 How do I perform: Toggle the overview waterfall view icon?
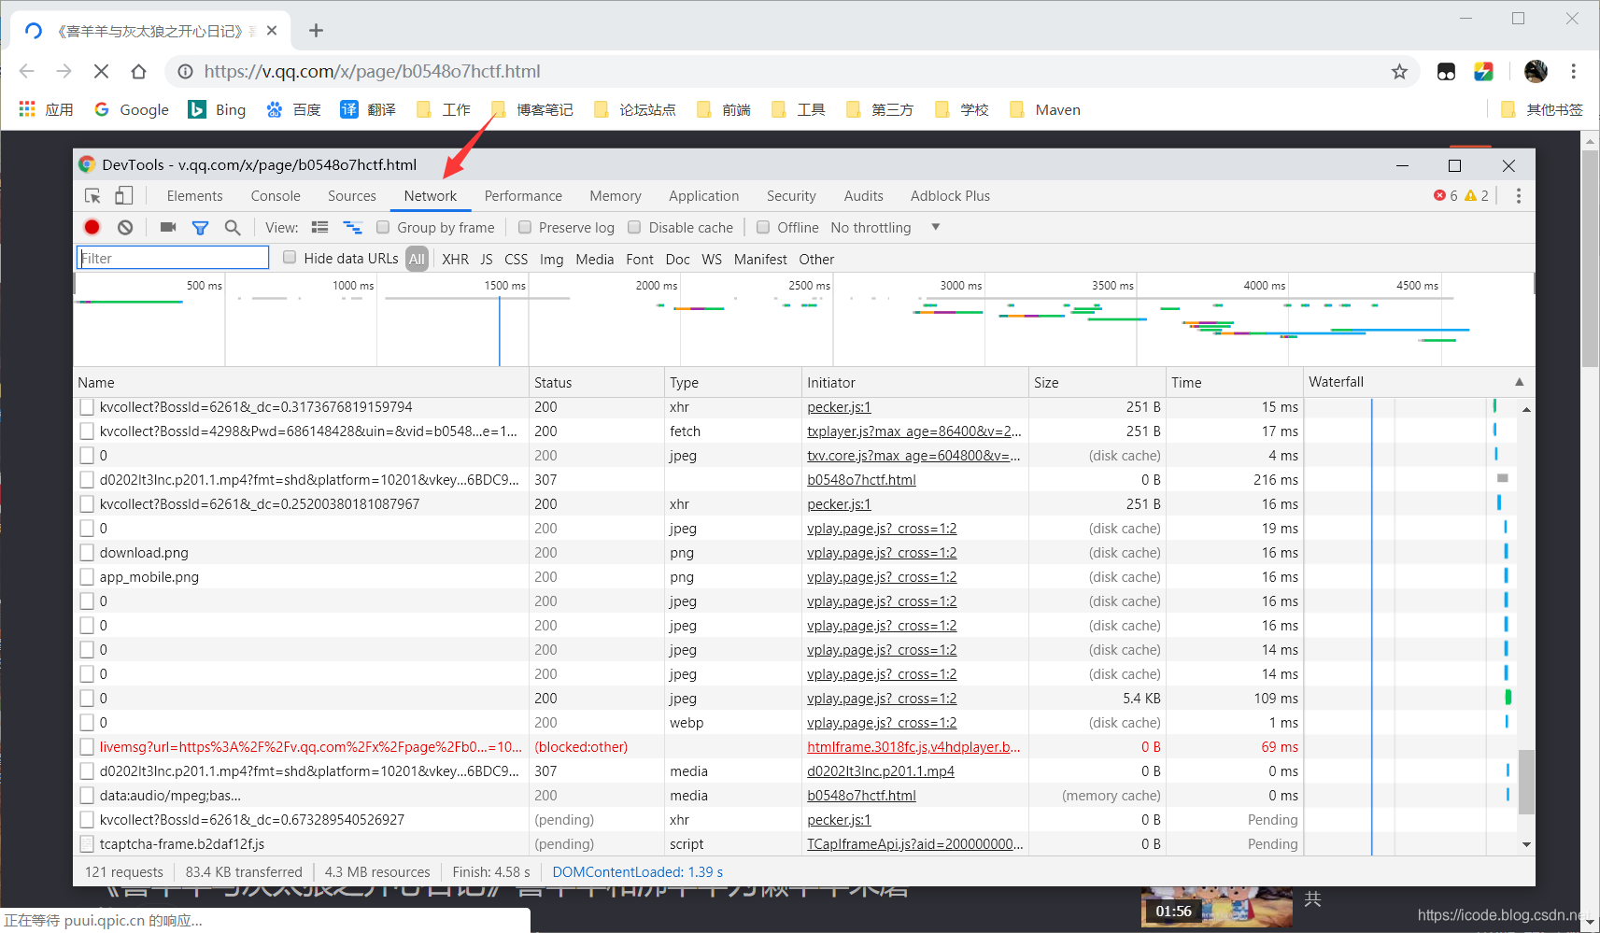click(x=352, y=227)
